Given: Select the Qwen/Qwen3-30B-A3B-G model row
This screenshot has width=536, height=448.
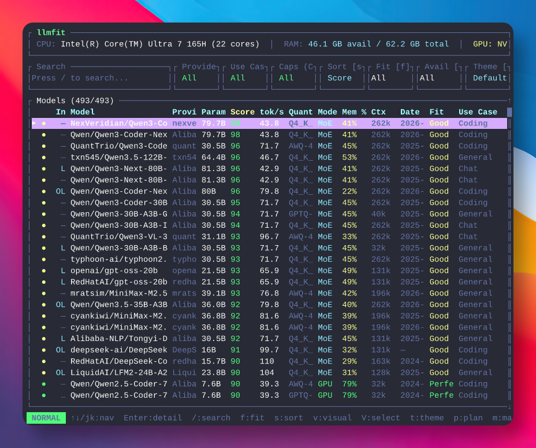Looking at the screenshot, I should pos(269,214).
